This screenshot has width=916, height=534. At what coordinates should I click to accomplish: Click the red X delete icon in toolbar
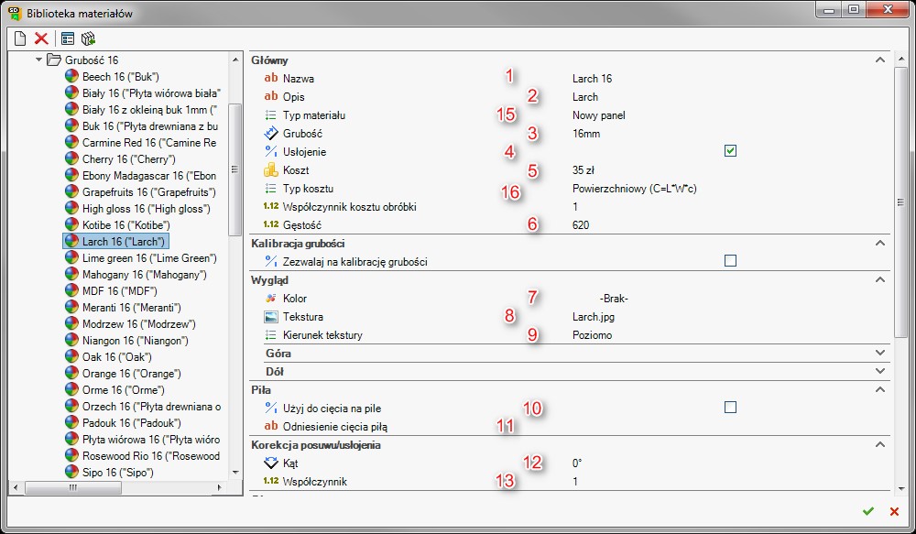point(41,38)
